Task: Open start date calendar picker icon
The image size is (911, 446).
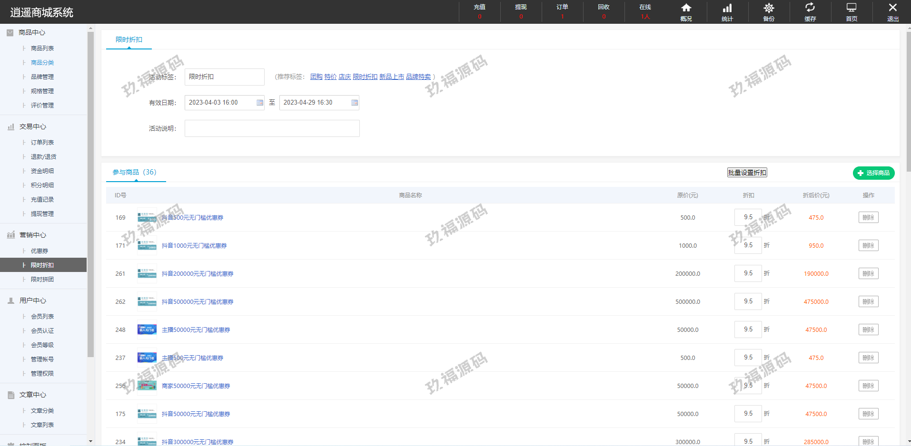Action: 260,103
